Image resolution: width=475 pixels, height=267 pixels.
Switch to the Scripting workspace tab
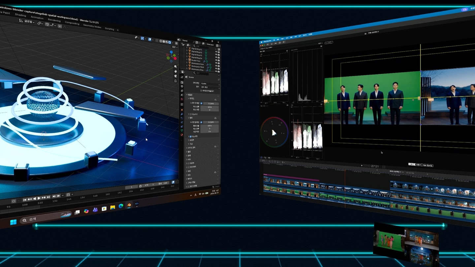click(110, 29)
